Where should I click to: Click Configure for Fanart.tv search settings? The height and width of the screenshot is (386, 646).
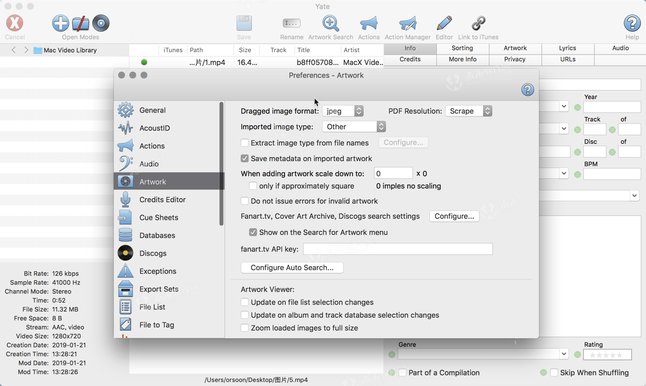[454, 216]
